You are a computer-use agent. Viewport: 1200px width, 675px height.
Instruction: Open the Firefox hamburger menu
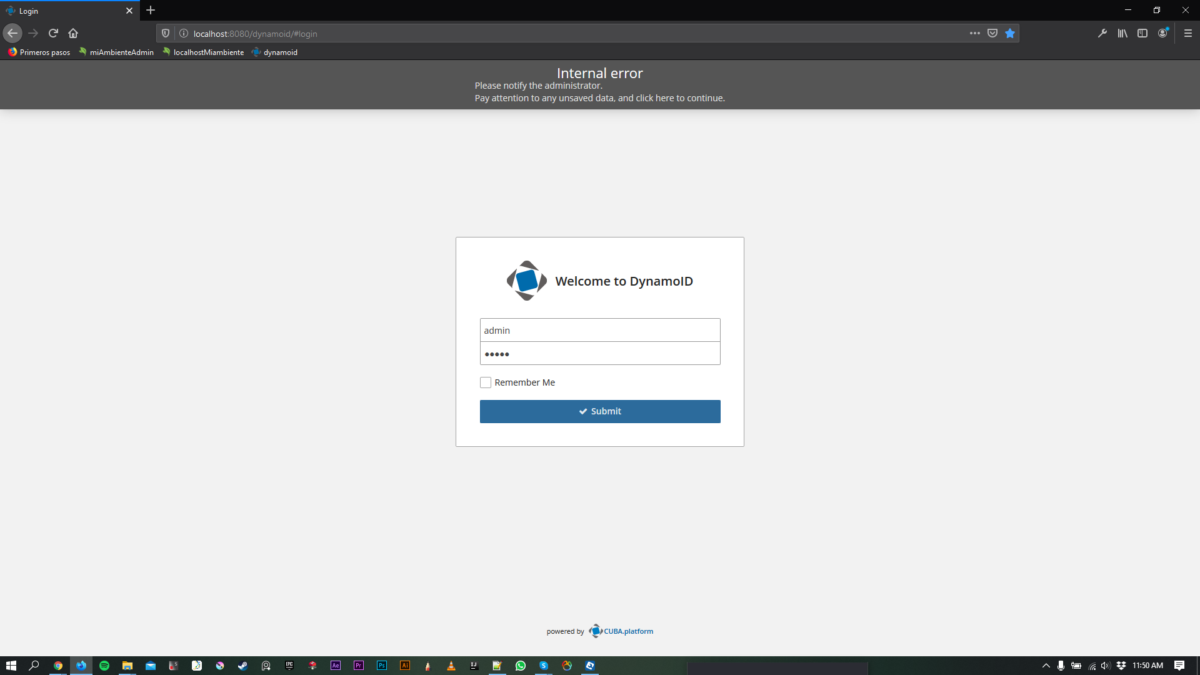[1188, 33]
